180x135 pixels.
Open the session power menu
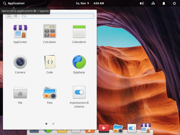point(174,3)
